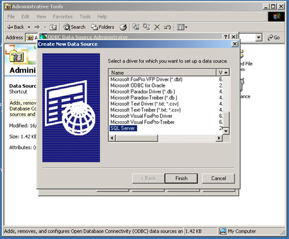This screenshot has width=289, height=239.
Task: Click the V version column header
Action: pyautogui.click(x=220, y=73)
